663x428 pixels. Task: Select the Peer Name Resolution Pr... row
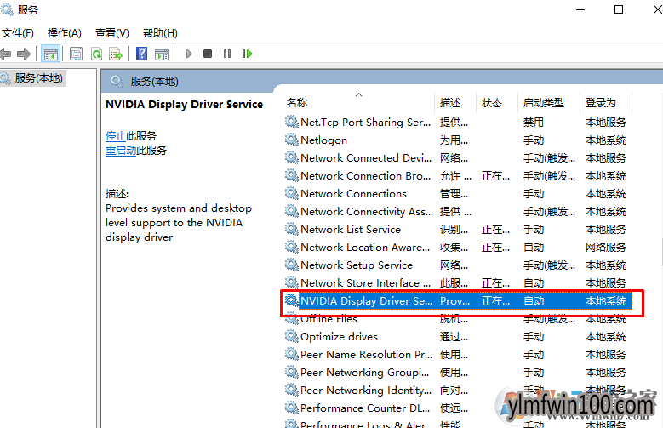tap(458, 355)
